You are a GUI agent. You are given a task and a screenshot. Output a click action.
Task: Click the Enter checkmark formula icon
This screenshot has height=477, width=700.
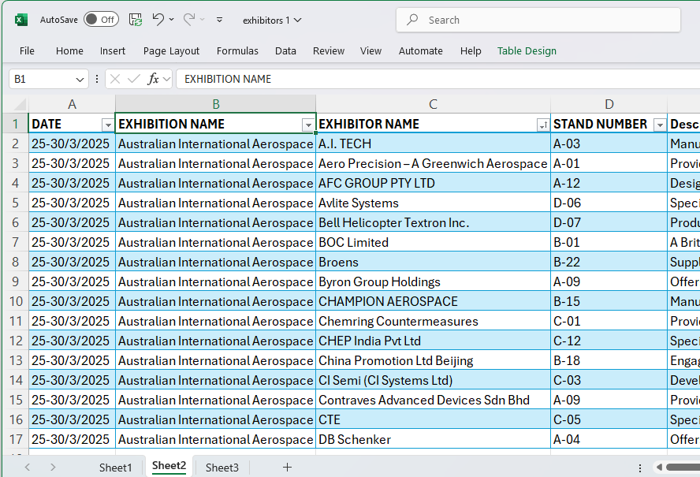point(133,79)
